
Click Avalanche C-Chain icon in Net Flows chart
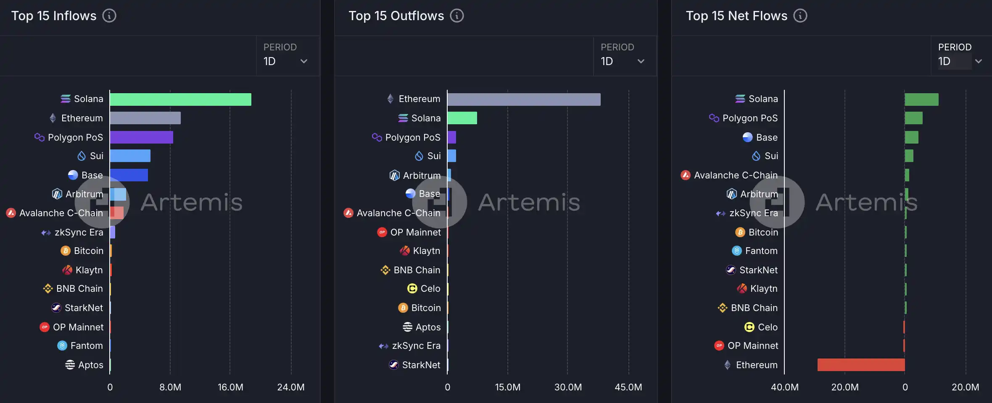pyautogui.click(x=686, y=175)
